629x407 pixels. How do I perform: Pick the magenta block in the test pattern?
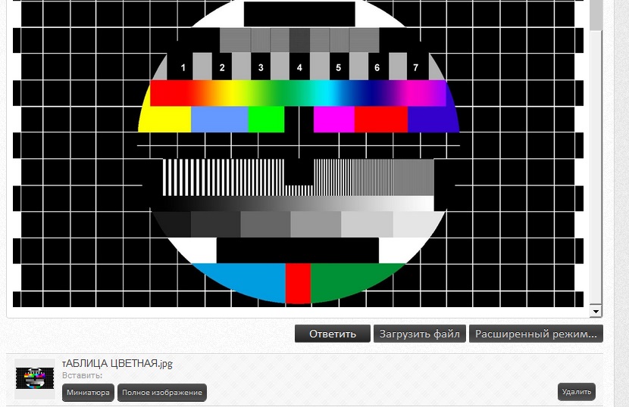pos(333,120)
